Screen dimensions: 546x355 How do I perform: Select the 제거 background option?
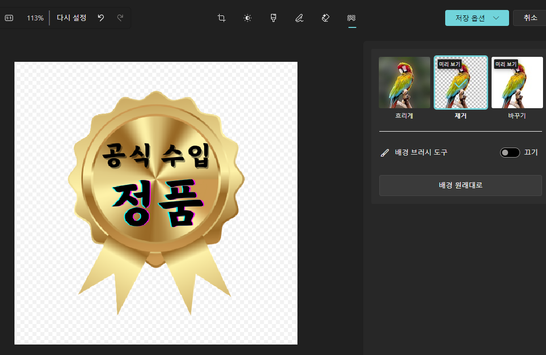460,83
